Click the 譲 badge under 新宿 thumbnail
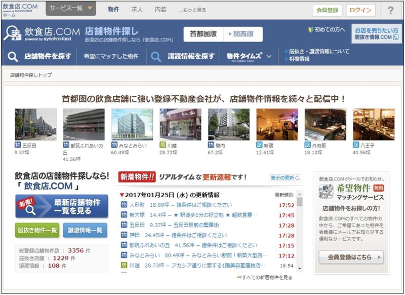The image size is (405, 295). point(259,145)
